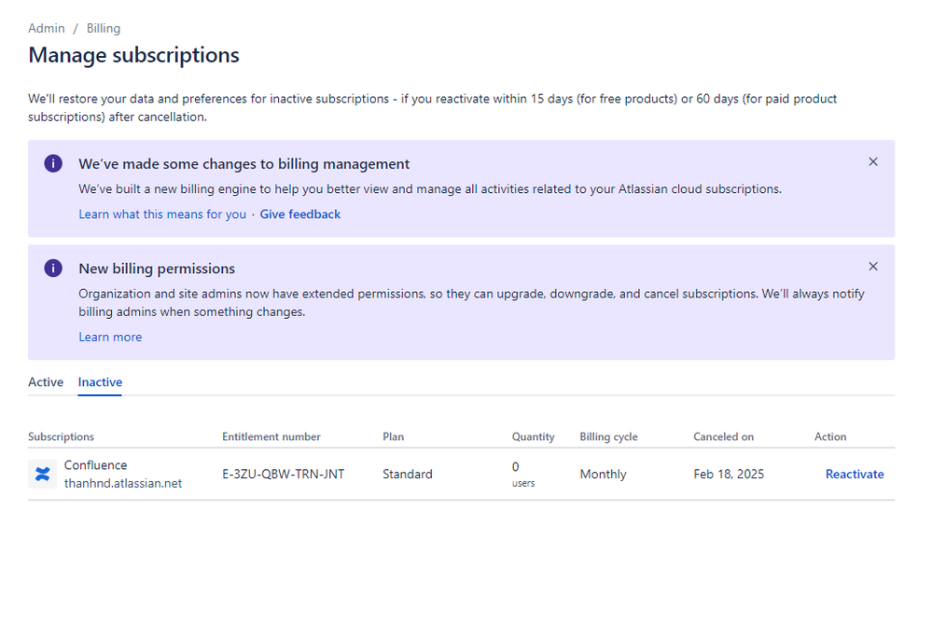The height and width of the screenshot is (621, 932).
Task: Click the Entitlement number column header
Action: [x=271, y=436]
